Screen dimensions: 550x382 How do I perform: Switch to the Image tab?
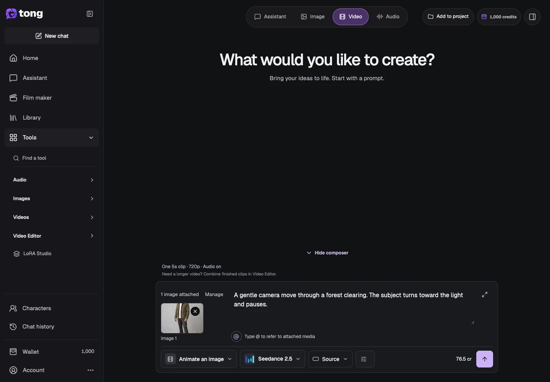pyautogui.click(x=313, y=17)
